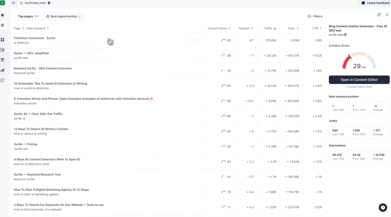Open the Filters options
The height and width of the screenshot is (217, 391).
pyautogui.click(x=315, y=17)
